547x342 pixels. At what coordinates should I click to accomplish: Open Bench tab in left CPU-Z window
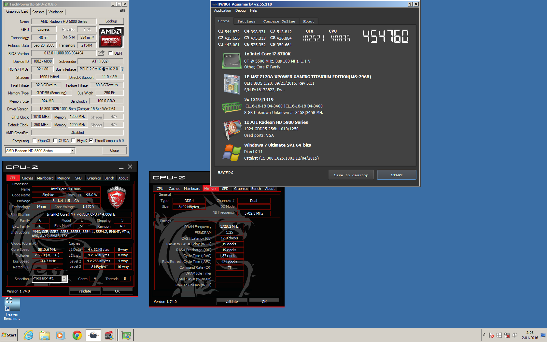click(x=109, y=178)
